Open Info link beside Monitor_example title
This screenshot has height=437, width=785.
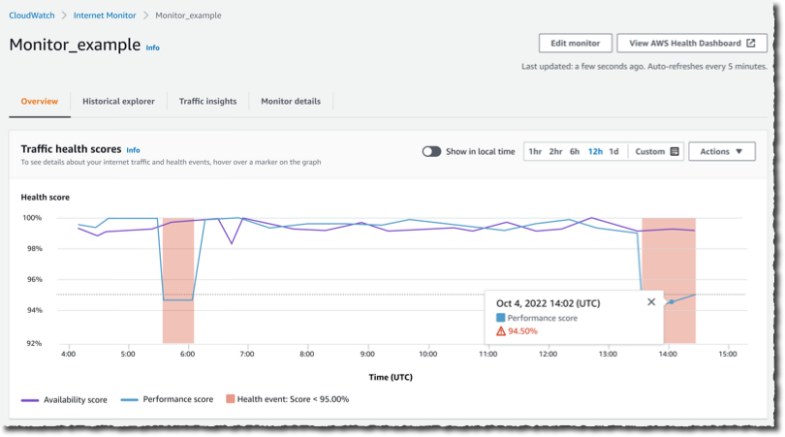click(x=153, y=47)
